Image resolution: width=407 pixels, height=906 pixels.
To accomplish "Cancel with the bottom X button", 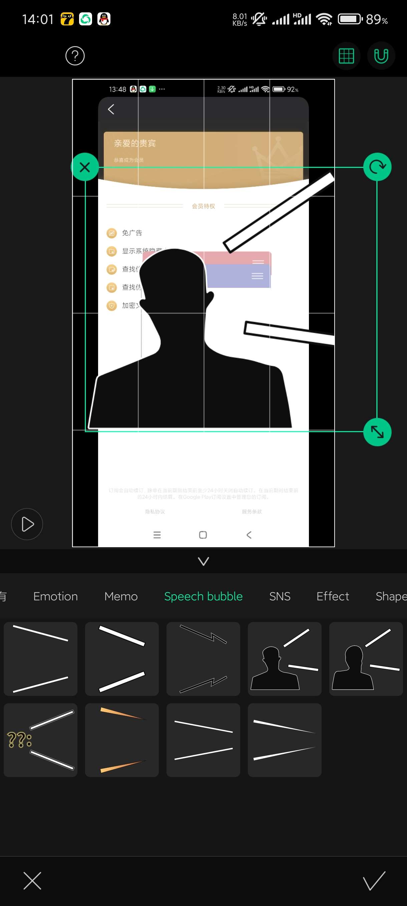I will click(32, 881).
